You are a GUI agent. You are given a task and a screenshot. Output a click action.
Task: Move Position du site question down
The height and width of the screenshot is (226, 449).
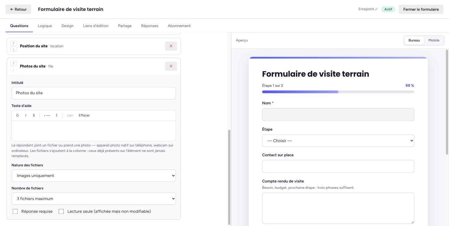point(14,49)
